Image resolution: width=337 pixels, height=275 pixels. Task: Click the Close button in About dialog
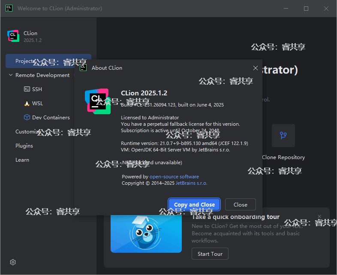[x=240, y=204]
